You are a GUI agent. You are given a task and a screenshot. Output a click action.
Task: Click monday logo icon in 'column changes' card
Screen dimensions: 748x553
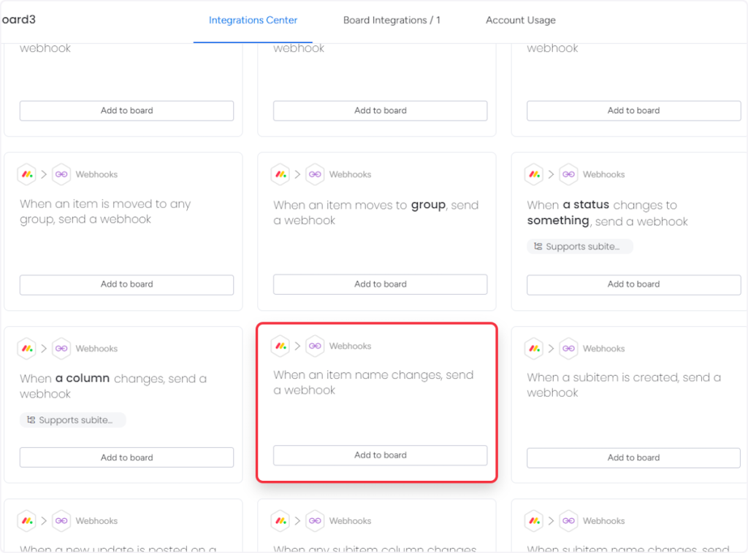(27, 349)
